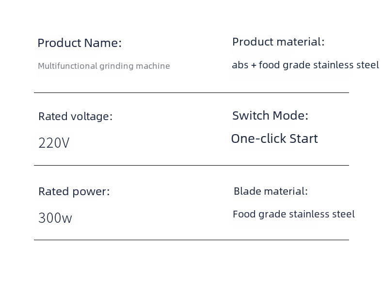
Task: Click the bottom divider line under 300w
Action: (x=191, y=240)
